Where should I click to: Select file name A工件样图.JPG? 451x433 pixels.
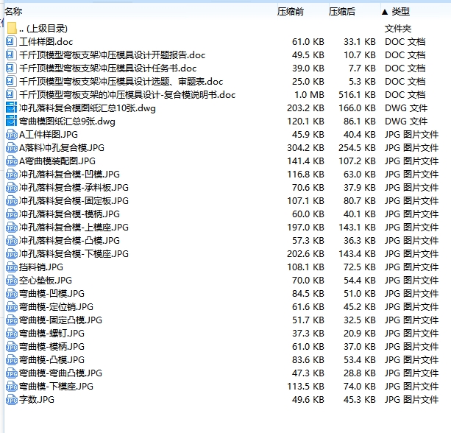click(x=49, y=135)
